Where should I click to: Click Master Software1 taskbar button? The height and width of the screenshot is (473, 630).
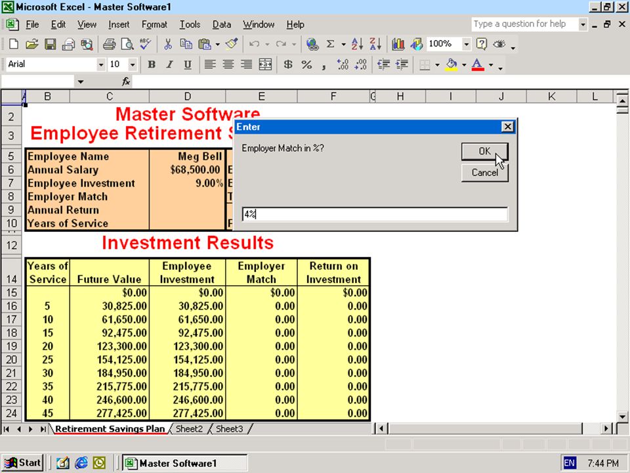(x=185, y=463)
